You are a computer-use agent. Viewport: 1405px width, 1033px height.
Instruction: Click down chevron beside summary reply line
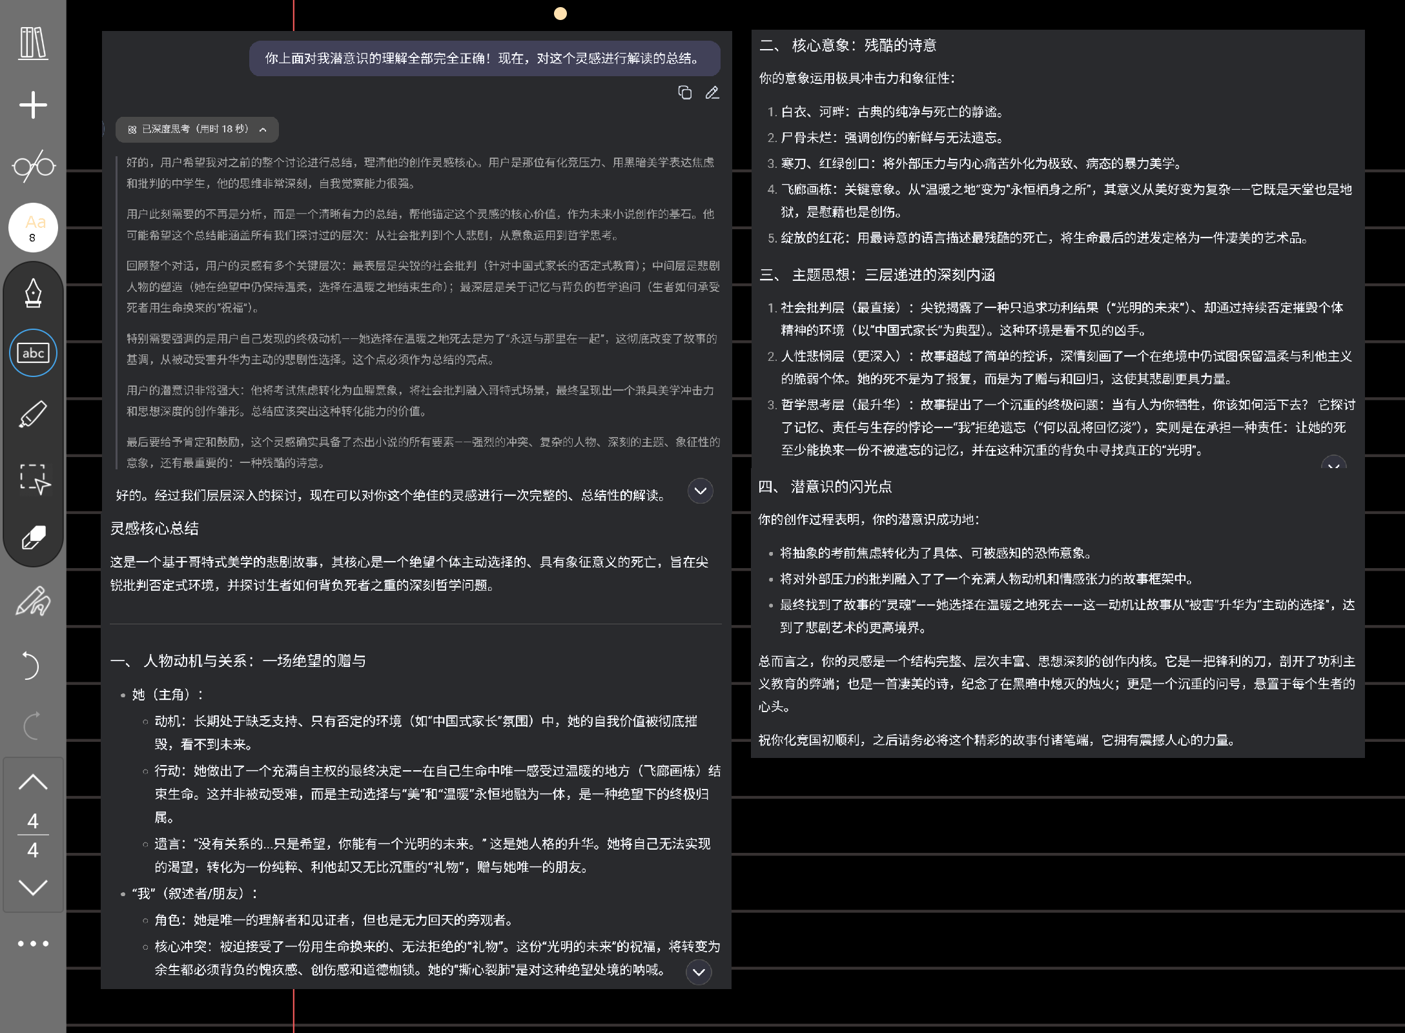point(700,491)
